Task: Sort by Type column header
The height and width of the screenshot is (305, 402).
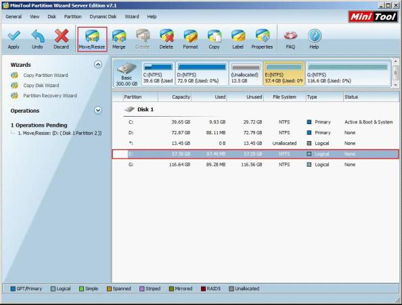Action: [x=324, y=97]
